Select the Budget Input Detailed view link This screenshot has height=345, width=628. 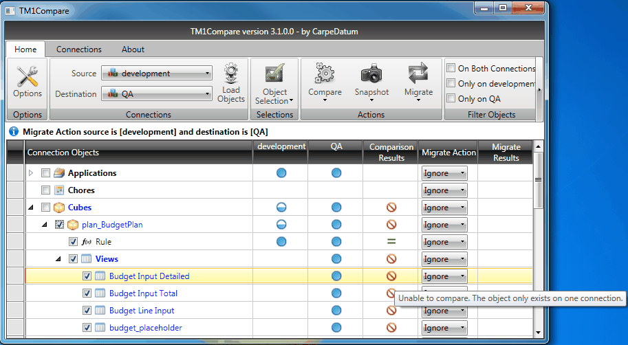(x=149, y=276)
